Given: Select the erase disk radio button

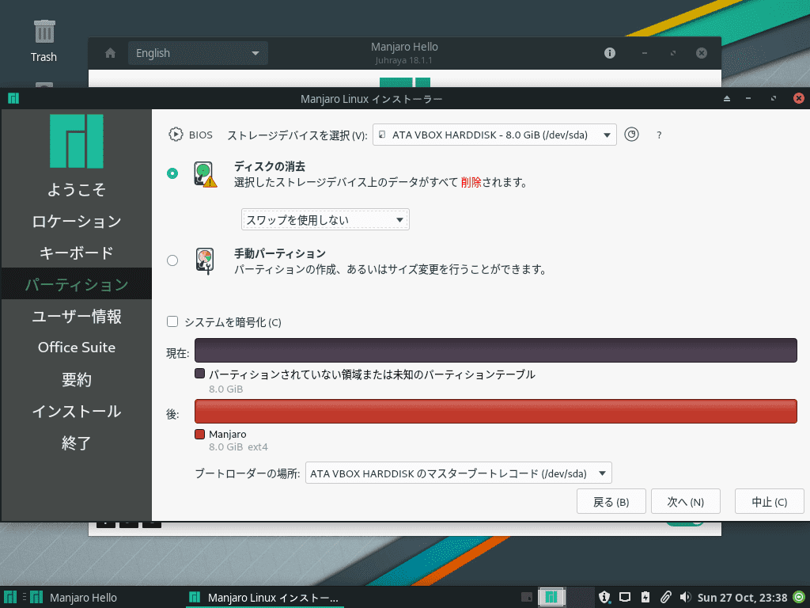Looking at the screenshot, I should click(x=172, y=173).
